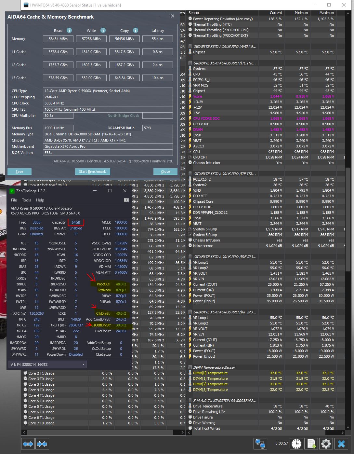Click the expand-columns arrows icon in HWiNFO toolbar
Viewport: 354px width, 454px height.
(x=28, y=444)
